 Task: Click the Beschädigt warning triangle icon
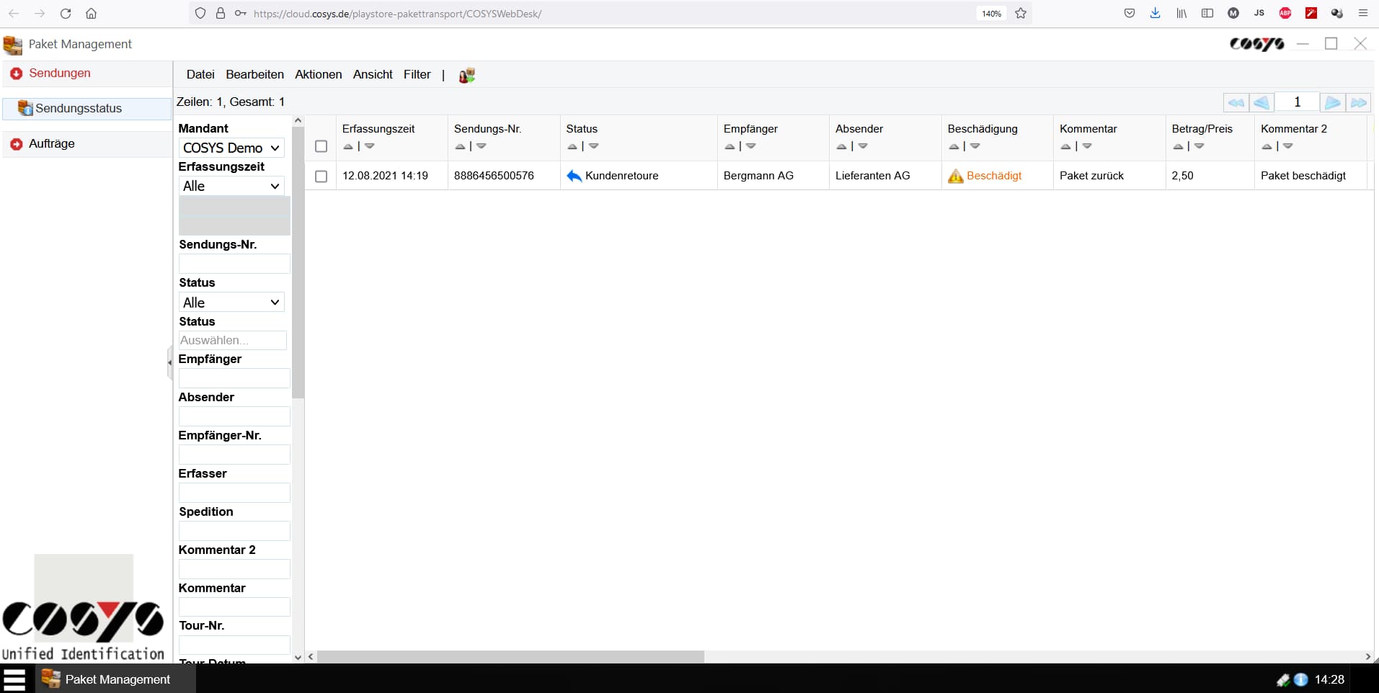[x=956, y=176]
